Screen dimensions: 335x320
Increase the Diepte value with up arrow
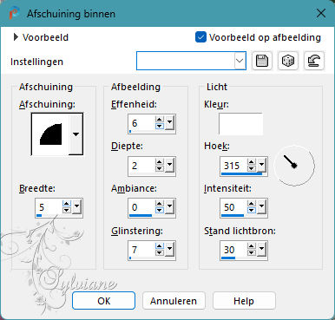point(159,162)
